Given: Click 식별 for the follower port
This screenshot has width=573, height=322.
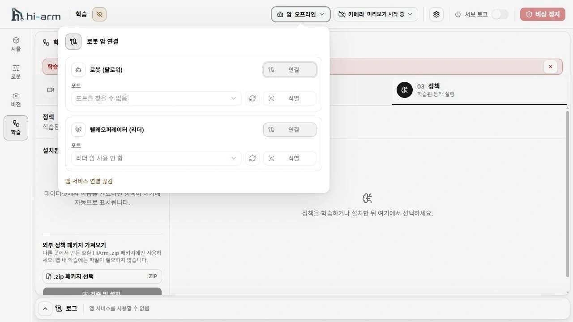Looking at the screenshot, I should [x=290, y=98].
